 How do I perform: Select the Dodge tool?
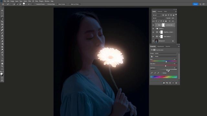(2, 50)
